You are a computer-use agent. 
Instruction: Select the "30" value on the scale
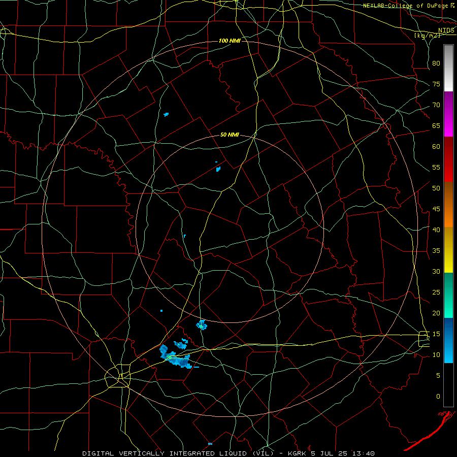tap(436, 271)
